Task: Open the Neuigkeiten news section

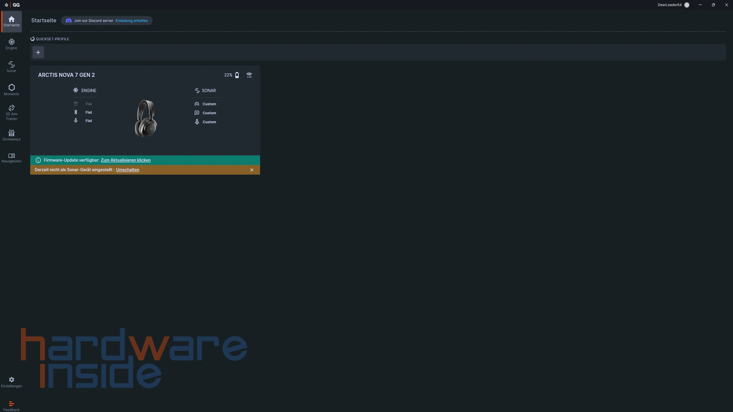Action: 11,158
